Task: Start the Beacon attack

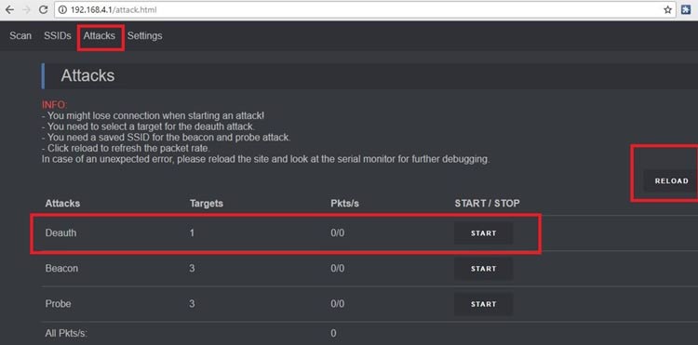Action: coord(483,269)
